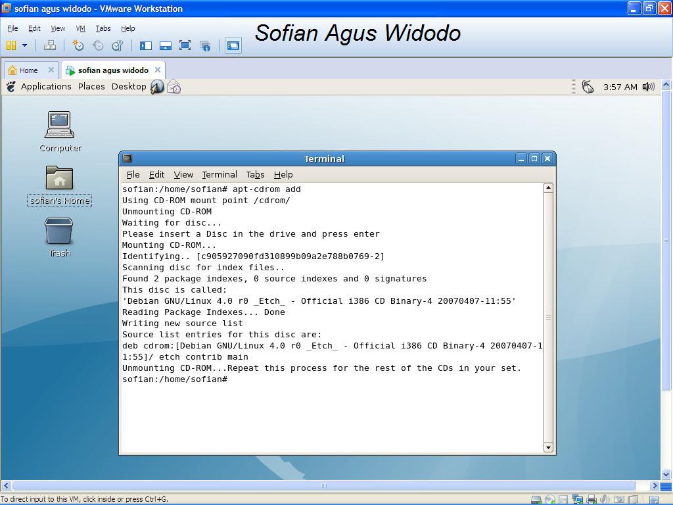Click the 'Writing new source list' line
This screenshot has height=505, width=673.
pyautogui.click(x=183, y=324)
